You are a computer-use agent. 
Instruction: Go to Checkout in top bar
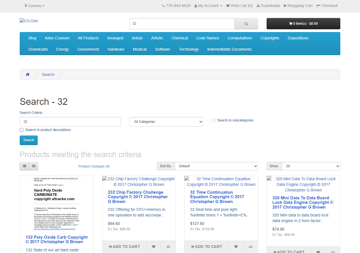tap(327, 6)
